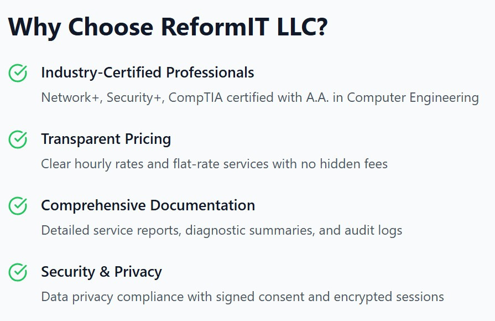
Task: Click the green checkmark beside Industry-Certified Professionals
Action: click(x=18, y=73)
